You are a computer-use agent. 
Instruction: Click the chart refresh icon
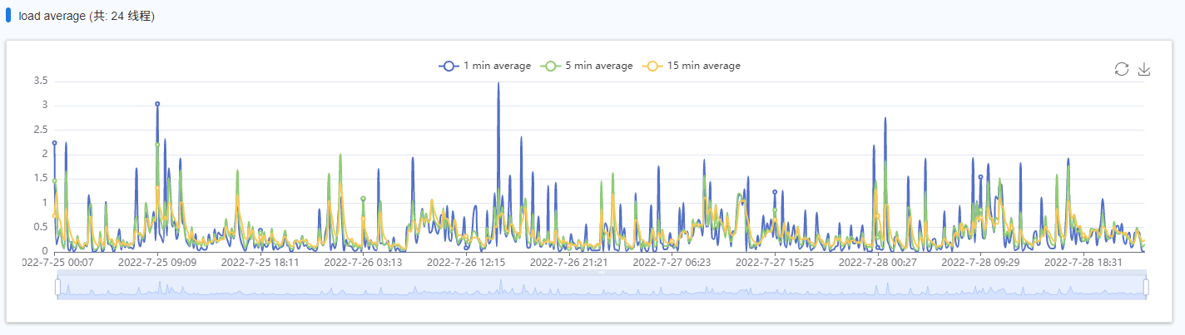[1122, 69]
